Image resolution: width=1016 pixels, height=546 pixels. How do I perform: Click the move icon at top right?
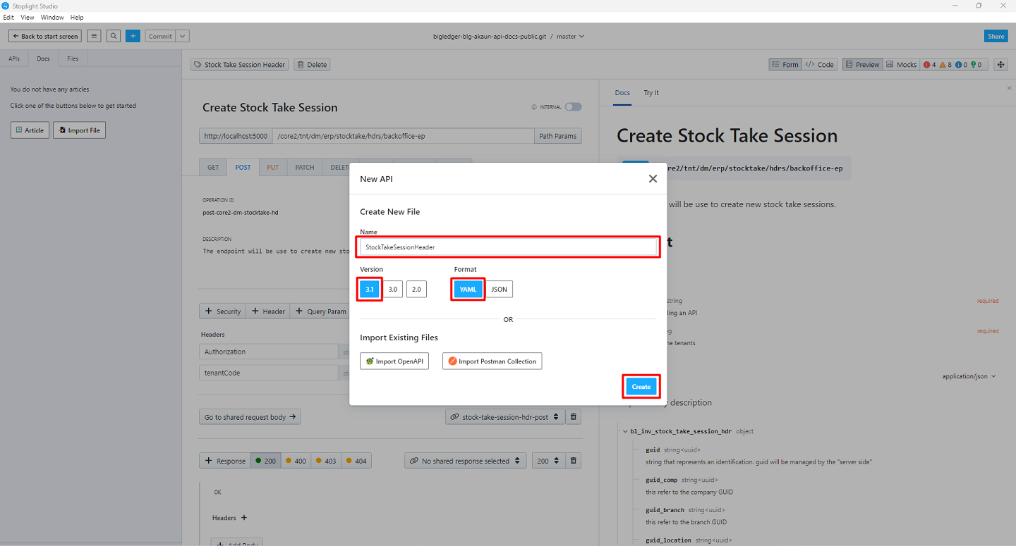[1000, 64]
